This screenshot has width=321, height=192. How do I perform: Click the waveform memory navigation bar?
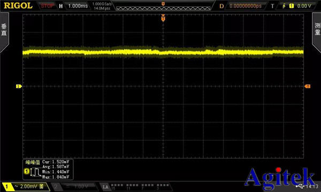163,8
